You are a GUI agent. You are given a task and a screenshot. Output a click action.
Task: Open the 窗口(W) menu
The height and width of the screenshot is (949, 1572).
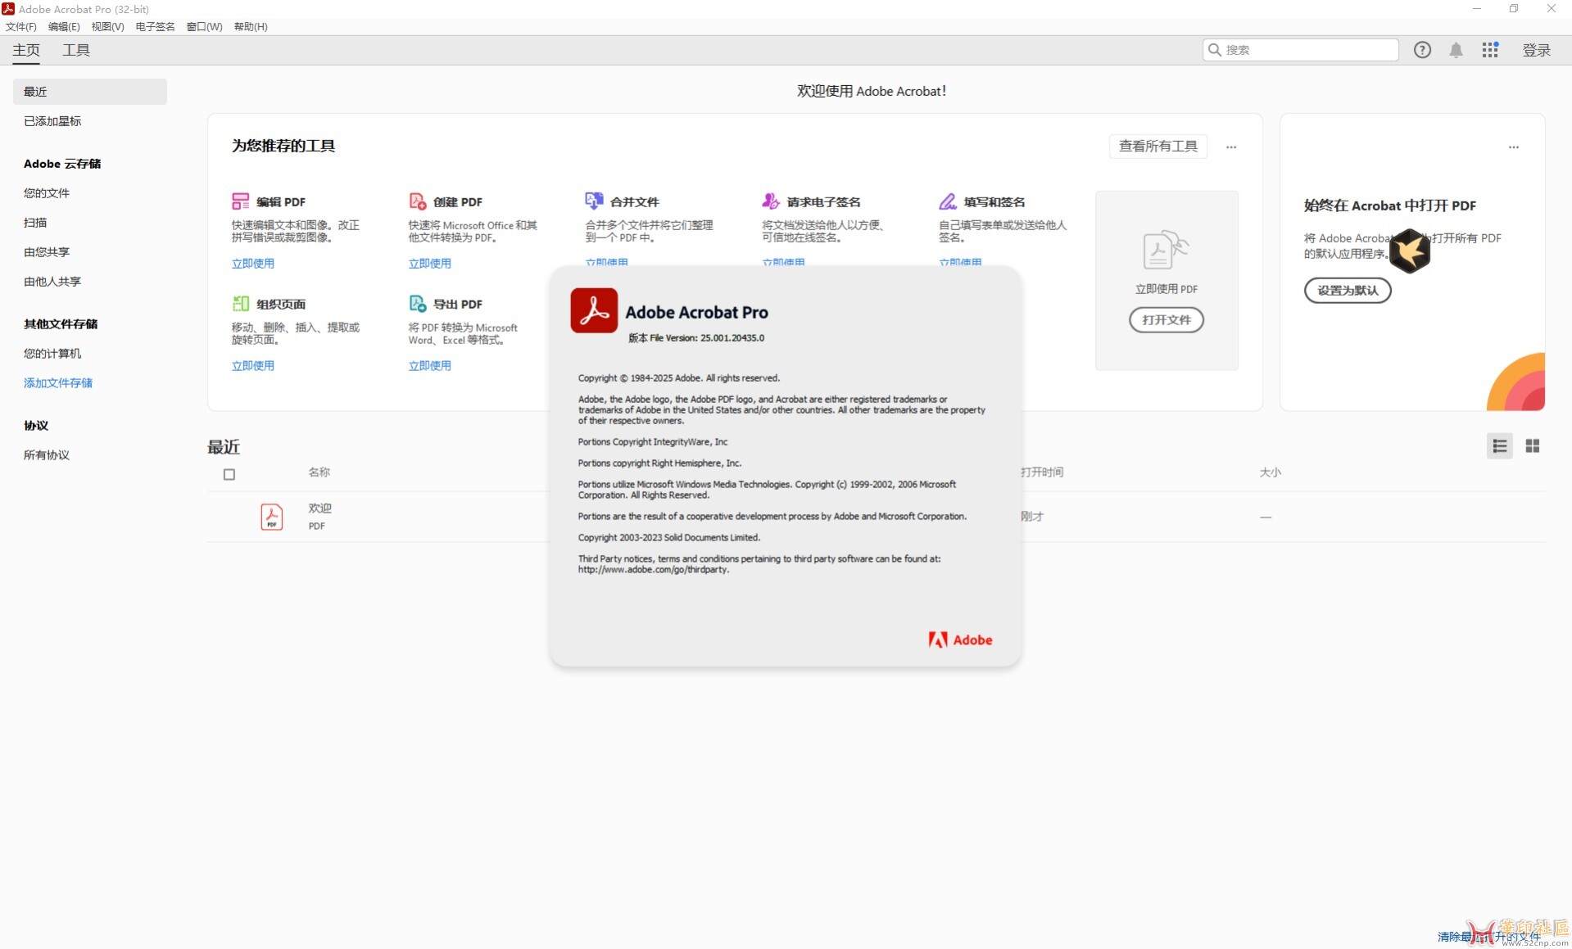coord(204,27)
